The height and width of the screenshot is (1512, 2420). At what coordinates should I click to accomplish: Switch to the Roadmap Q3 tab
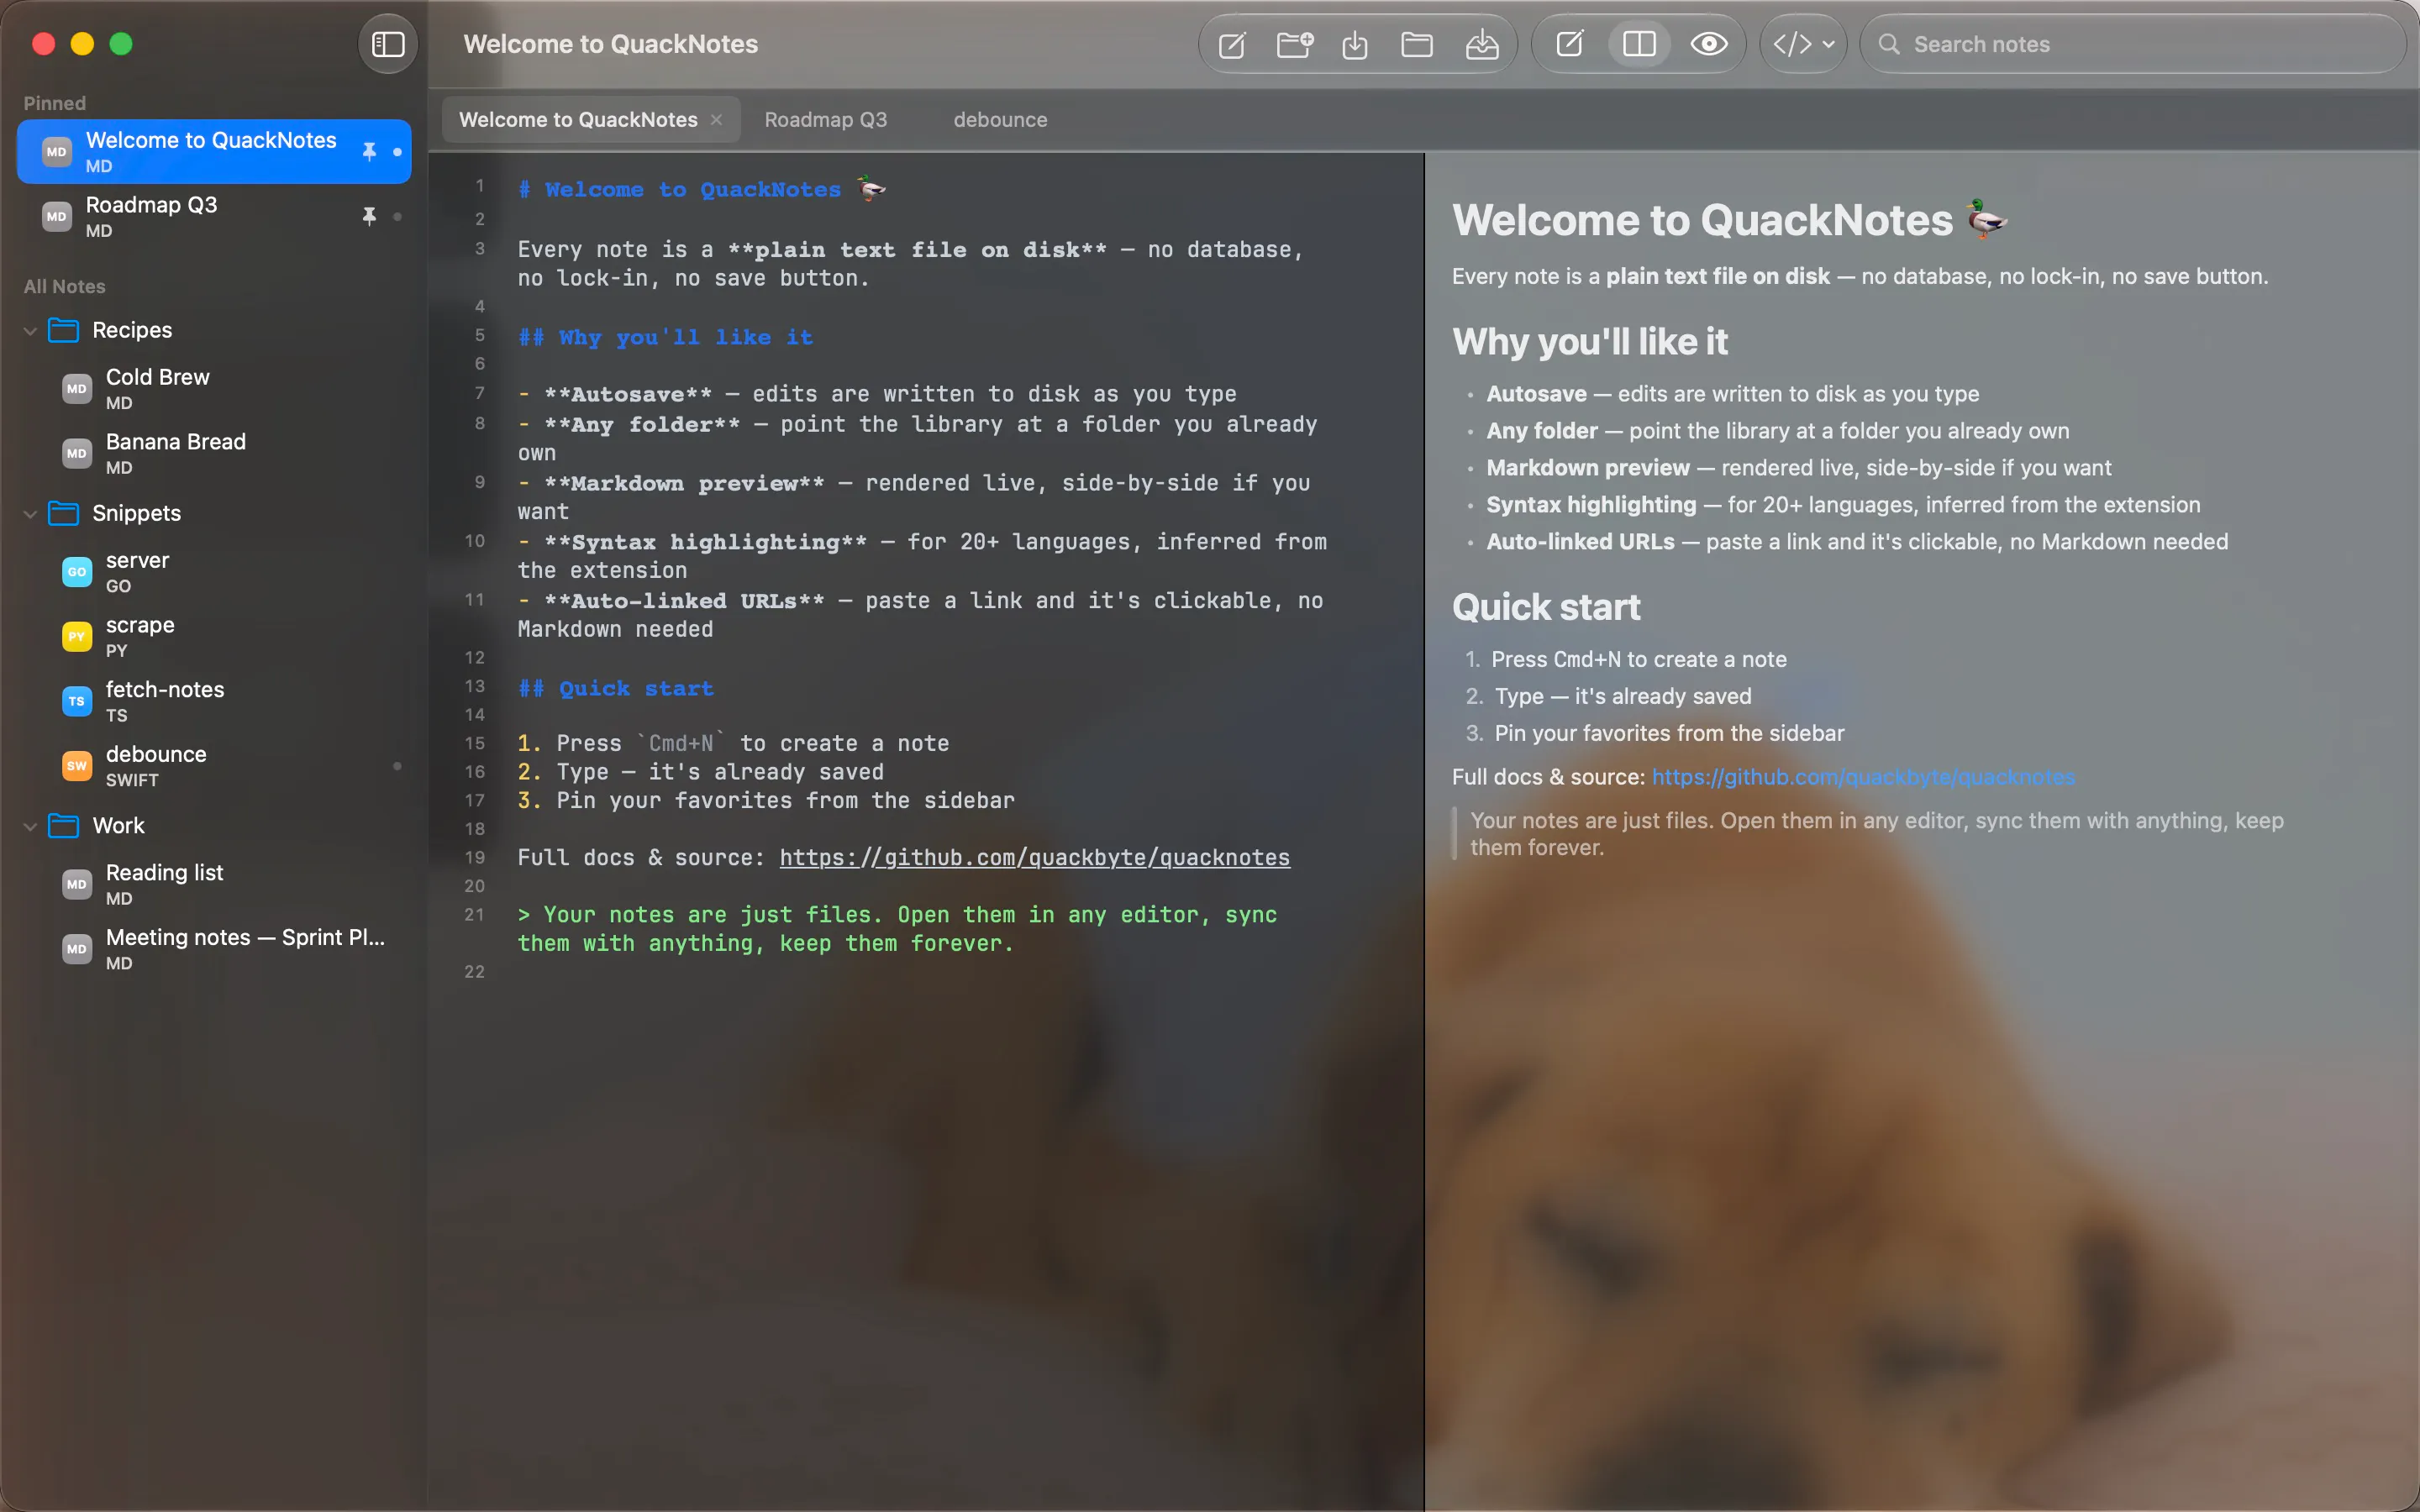pyautogui.click(x=826, y=120)
